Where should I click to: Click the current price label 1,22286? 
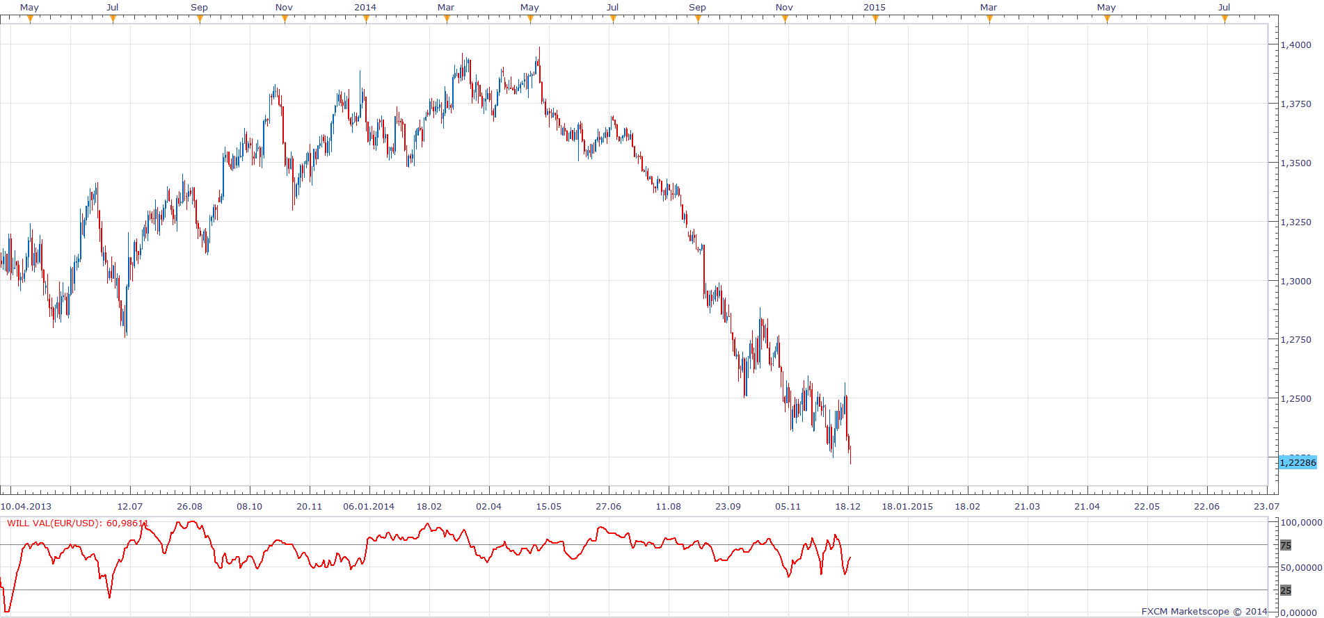tap(1298, 462)
